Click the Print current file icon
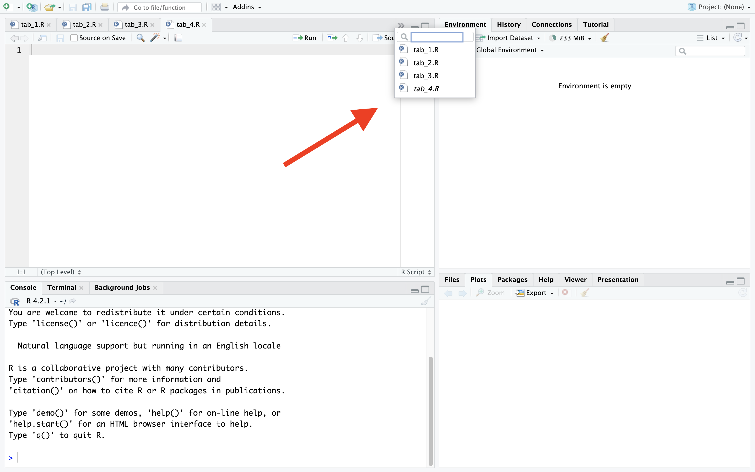The width and height of the screenshot is (755, 472). (x=105, y=7)
